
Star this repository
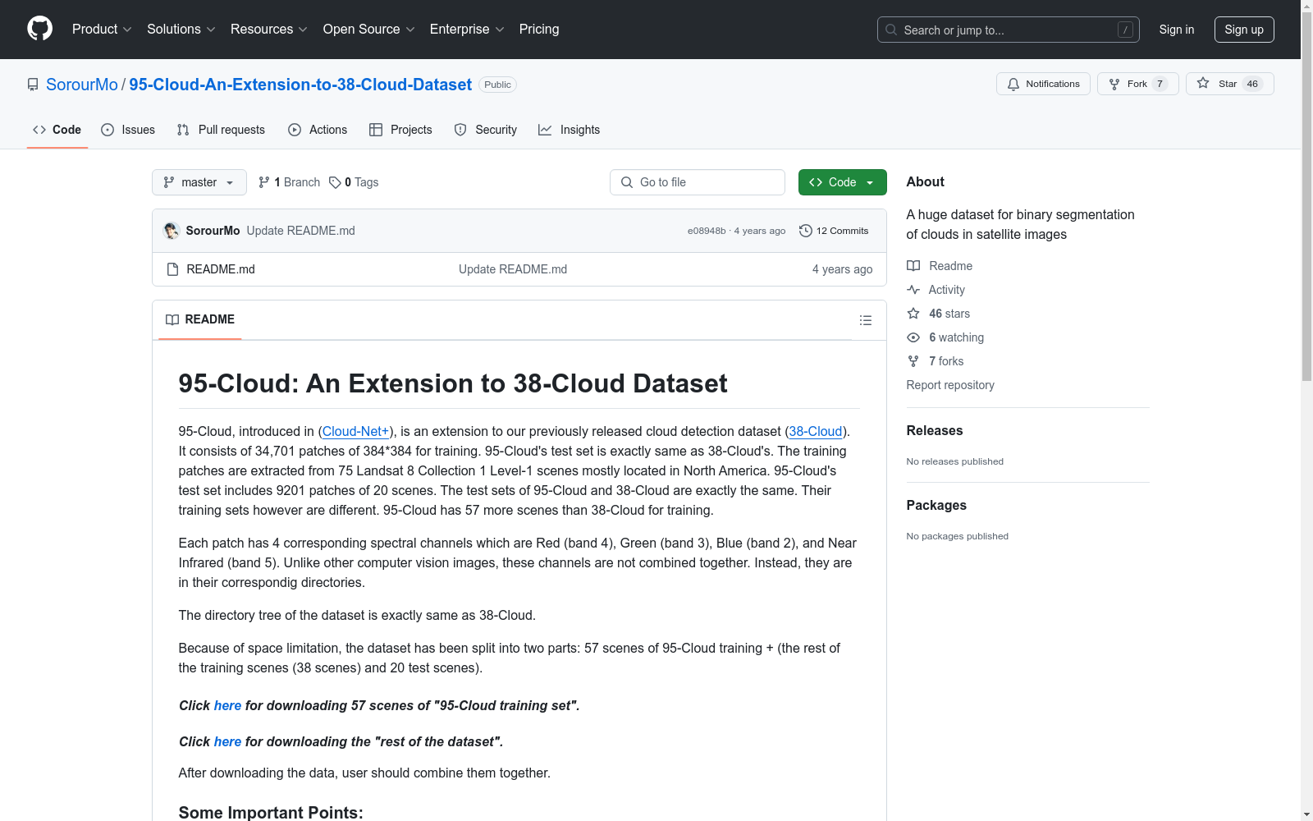tap(1230, 84)
